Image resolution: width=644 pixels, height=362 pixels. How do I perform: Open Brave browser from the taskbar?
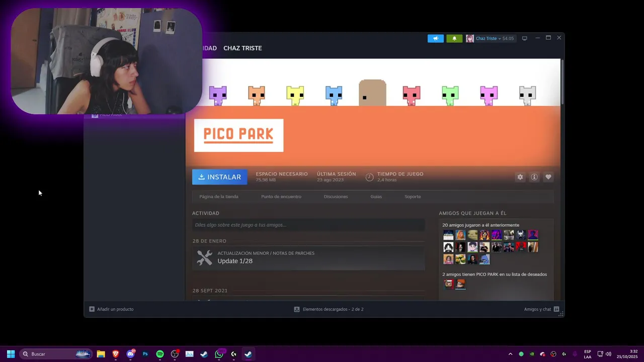coord(115,354)
